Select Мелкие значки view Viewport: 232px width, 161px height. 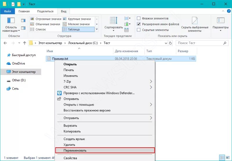(x=76, y=24)
